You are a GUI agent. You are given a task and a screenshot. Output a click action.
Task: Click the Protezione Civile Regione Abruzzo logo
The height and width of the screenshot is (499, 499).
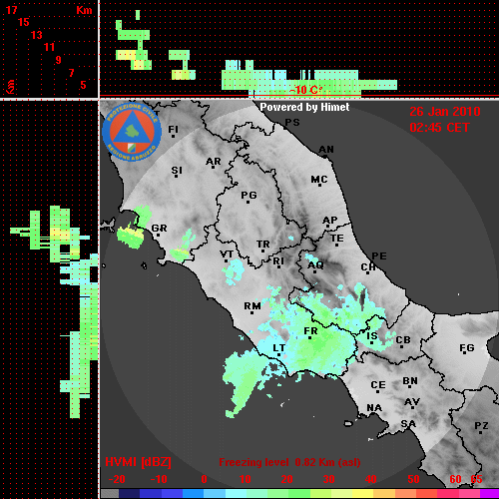pyautogui.click(x=132, y=132)
